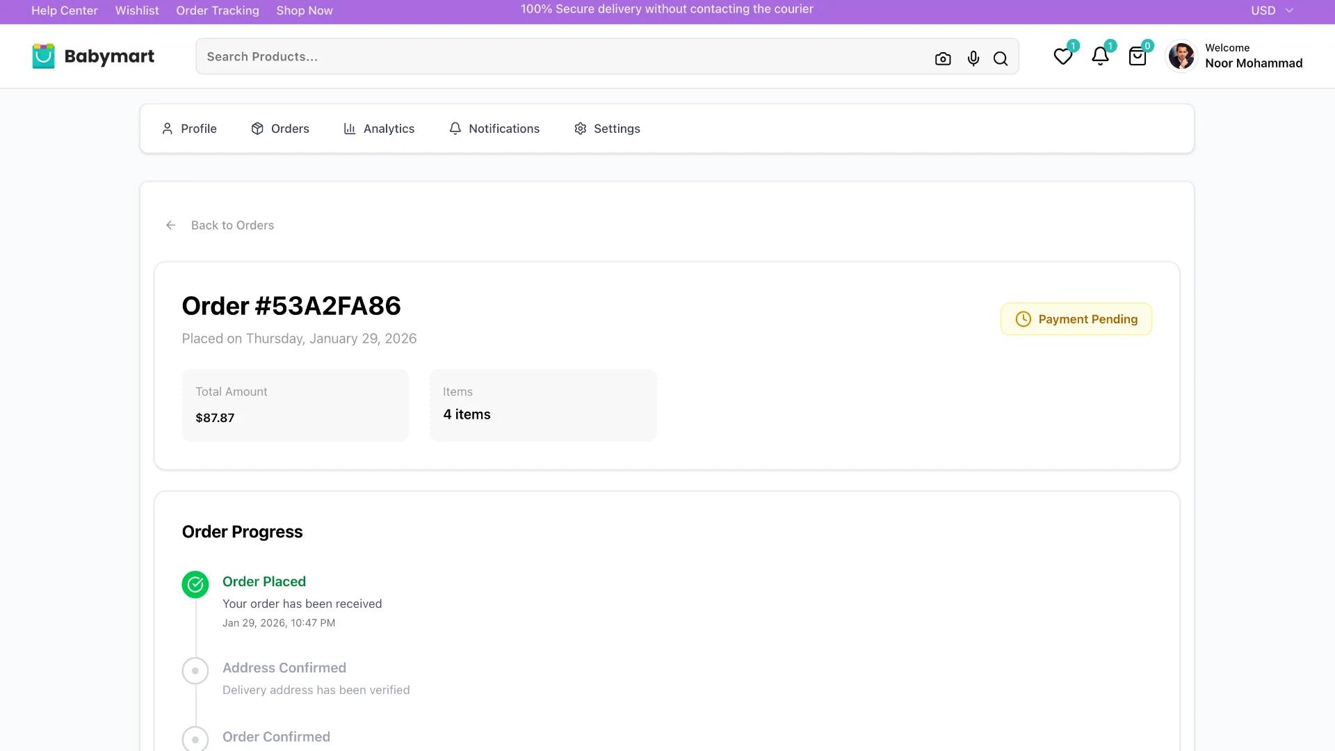Click the Jan 29, 2026, 10:47 PM timestamp
Viewport: 1335px width, 751px height.
(x=279, y=623)
